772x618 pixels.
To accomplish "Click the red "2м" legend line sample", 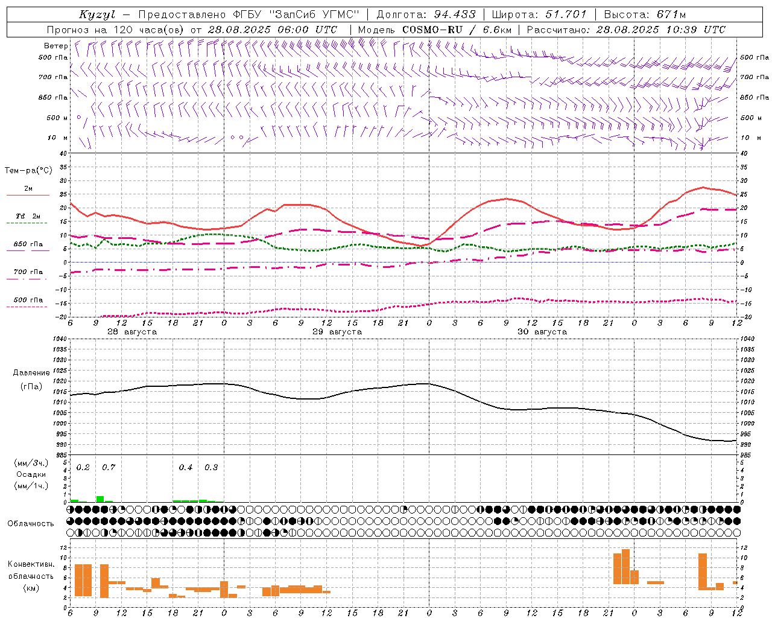I will (x=28, y=195).
